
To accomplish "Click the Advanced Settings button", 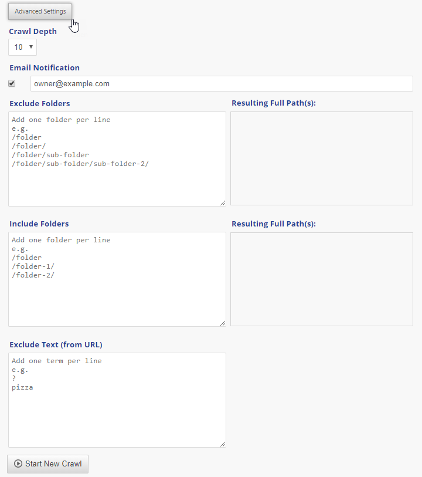I will [40, 11].
